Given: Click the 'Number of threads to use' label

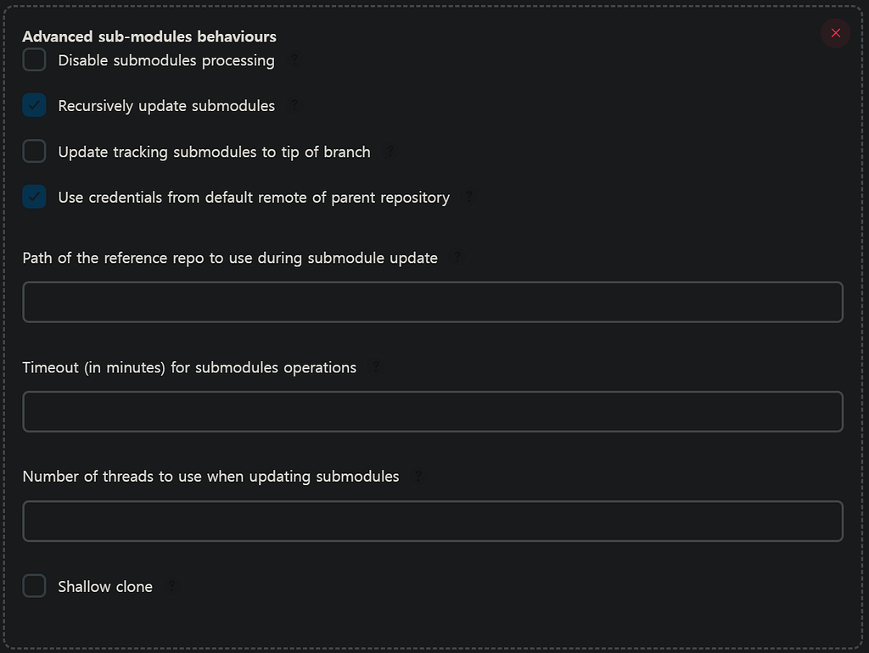Looking at the screenshot, I should pos(210,477).
